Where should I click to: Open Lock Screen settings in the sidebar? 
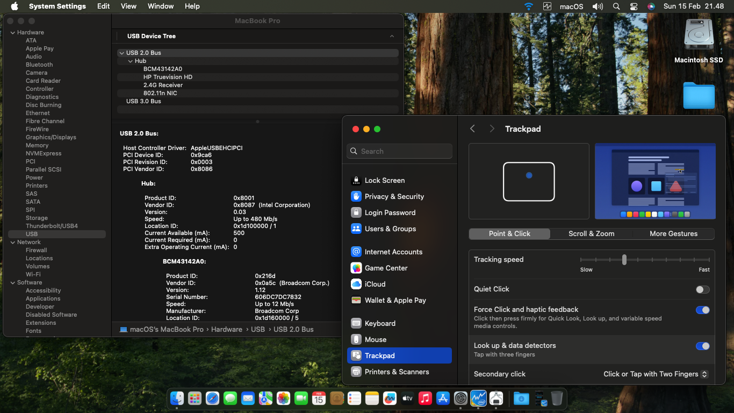[399, 180]
